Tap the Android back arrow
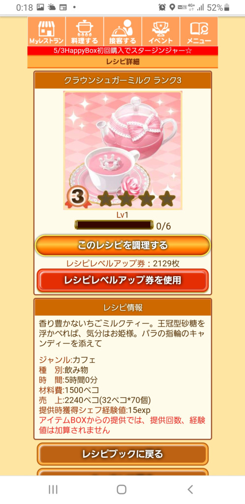The height and width of the screenshot is (504, 245). [190, 490]
